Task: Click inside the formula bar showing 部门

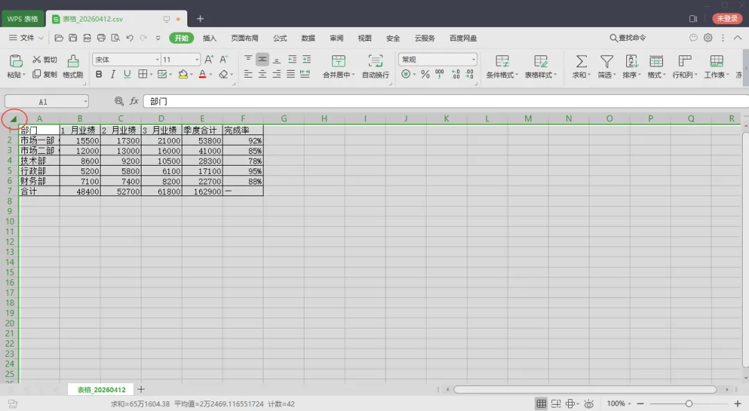Action: point(445,101)
